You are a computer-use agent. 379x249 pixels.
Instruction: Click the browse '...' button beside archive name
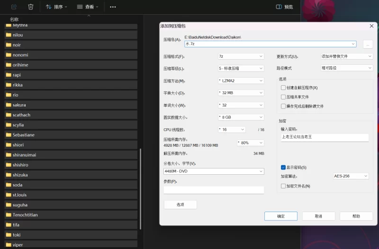click(x=368, y=44)
